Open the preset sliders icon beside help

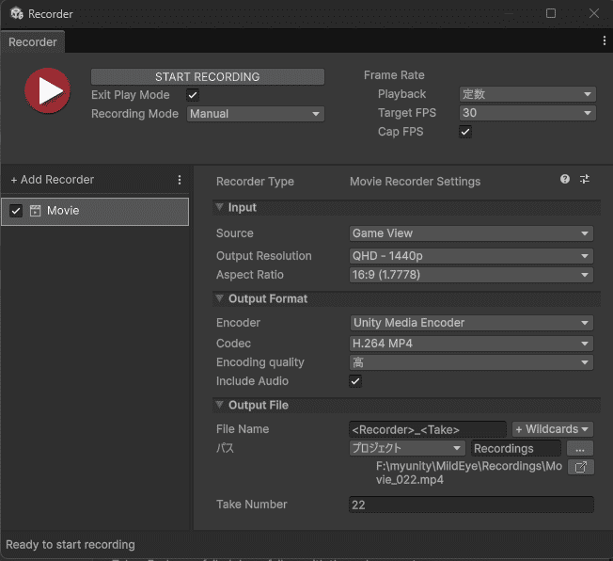[x=585, y=180]
